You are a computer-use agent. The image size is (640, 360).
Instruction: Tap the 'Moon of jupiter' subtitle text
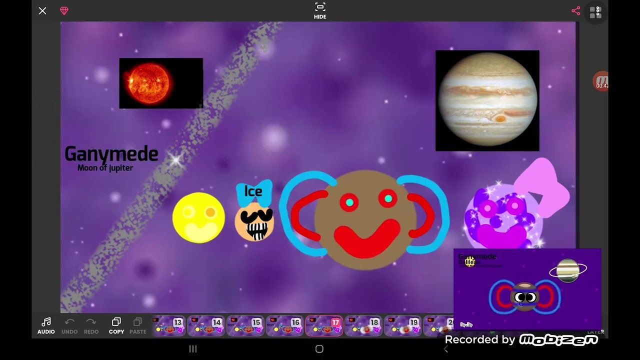[105, 168]
